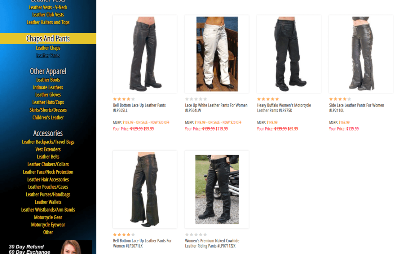Viewport: 406px width, 254px height.
Task: Click the star rating under Heavy Buffalo pants
Action: 268,99
